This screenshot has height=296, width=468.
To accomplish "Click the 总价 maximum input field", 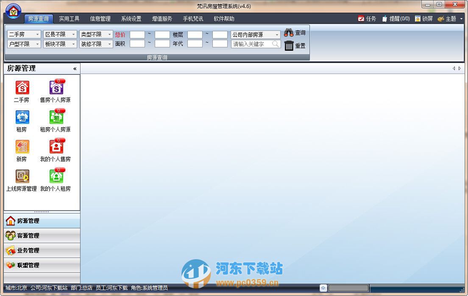I will point(162,35).
